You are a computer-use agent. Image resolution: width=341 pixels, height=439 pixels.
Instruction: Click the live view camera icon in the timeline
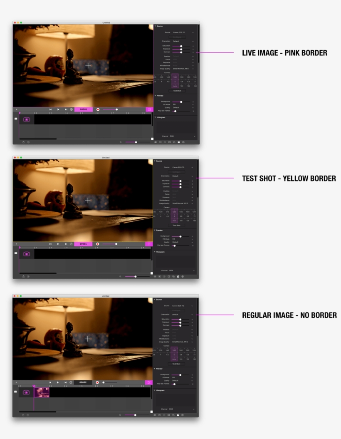[26, 119]
